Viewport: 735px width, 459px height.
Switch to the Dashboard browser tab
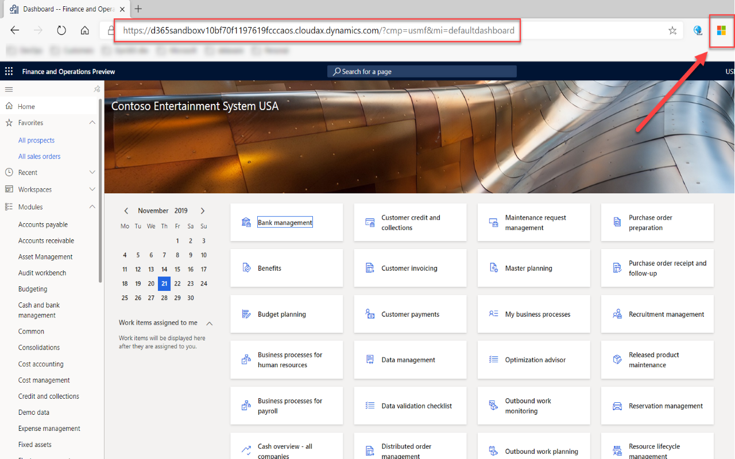tap(63, 9)
